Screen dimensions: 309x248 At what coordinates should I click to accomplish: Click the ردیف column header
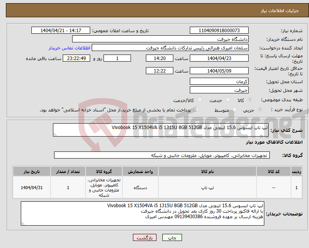(x=296, y=171)
